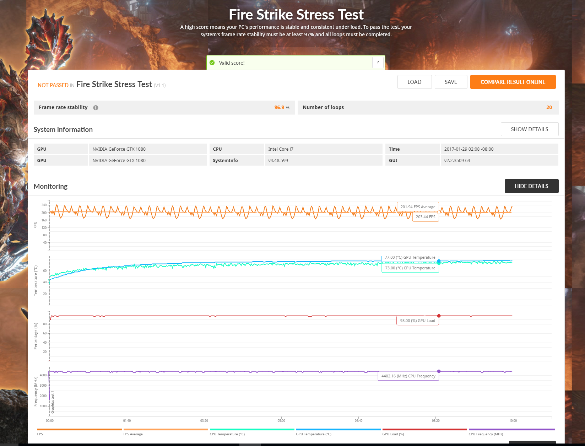585x446 pixels.
Task: Click the GPU Load red data point marker
Action: [x=439, y=316]
